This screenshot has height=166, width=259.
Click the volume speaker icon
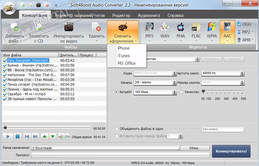(62, 136)
